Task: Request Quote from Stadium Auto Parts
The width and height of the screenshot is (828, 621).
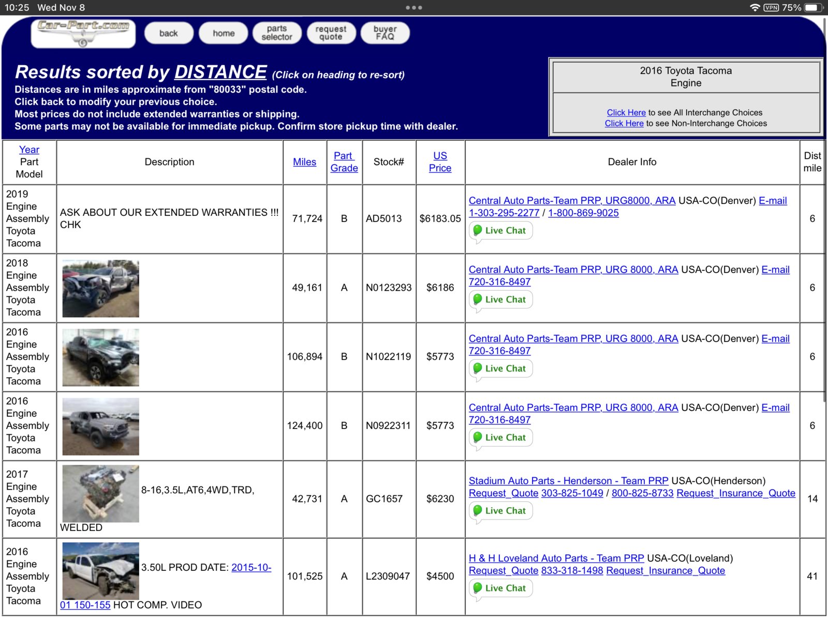Action: click(x=504, y=493)
